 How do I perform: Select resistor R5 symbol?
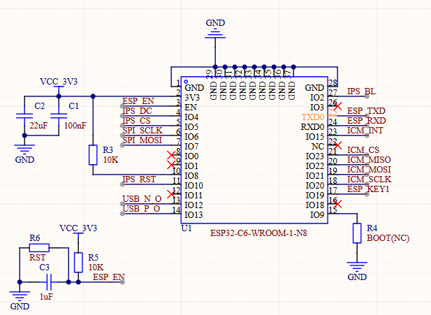(78, 263)
